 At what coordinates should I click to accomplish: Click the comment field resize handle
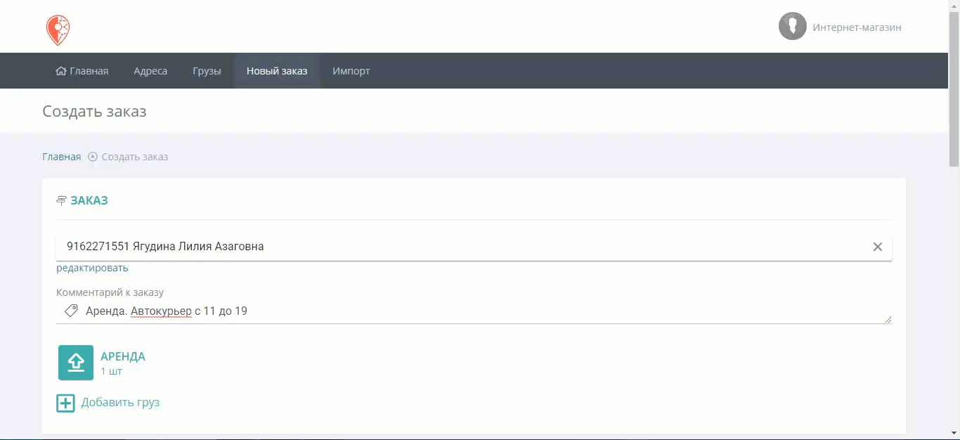point(888,319)
